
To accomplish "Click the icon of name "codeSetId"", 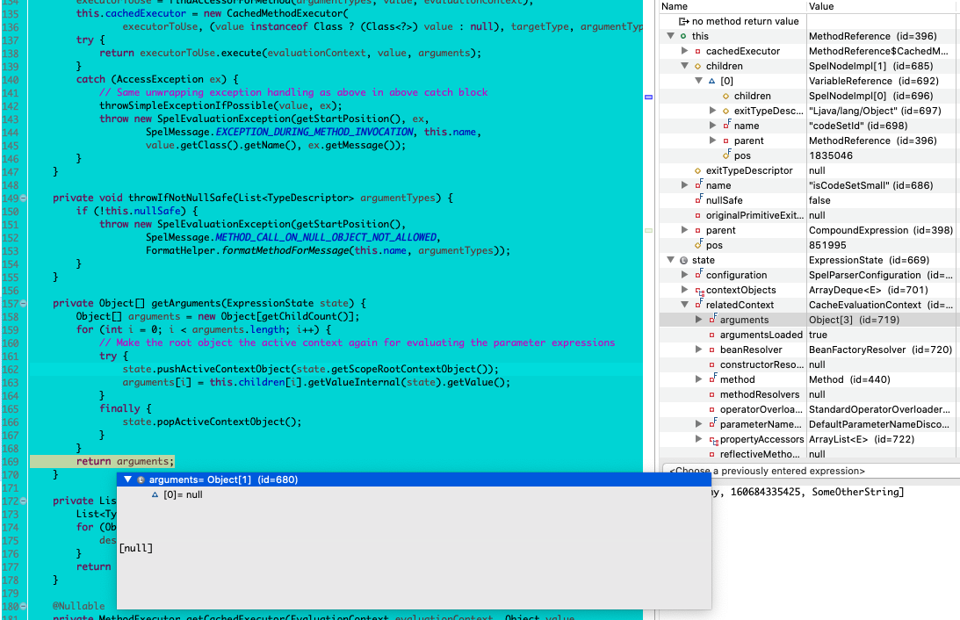I will tap(726, 125).
